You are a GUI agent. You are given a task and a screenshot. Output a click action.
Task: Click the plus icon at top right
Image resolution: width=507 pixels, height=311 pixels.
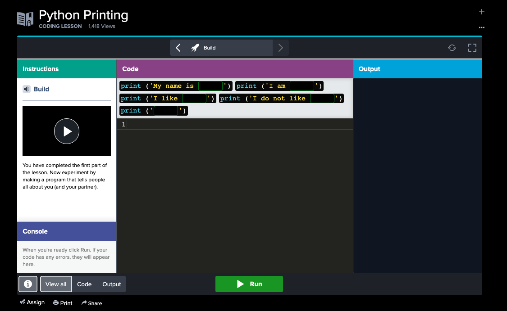click(x=481, y=12)
